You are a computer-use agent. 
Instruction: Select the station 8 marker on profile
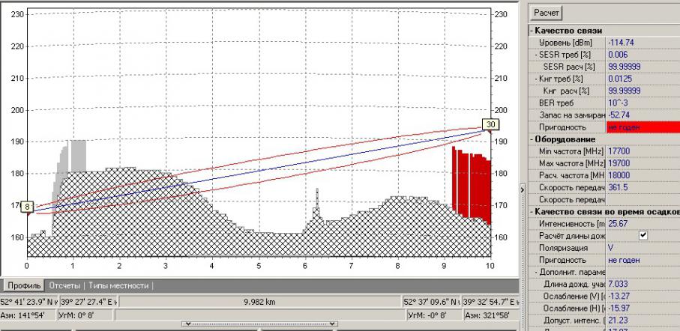27,206
